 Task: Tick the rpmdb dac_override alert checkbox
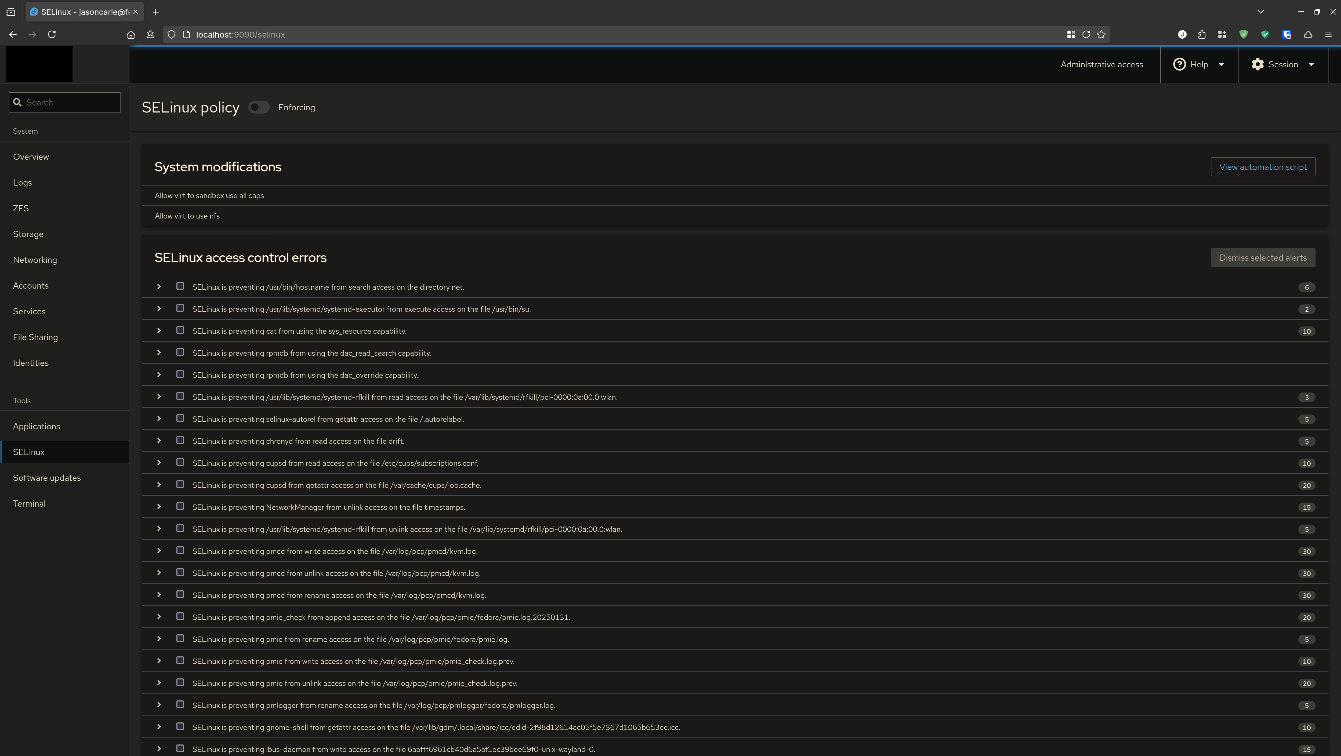click(180, 374)
